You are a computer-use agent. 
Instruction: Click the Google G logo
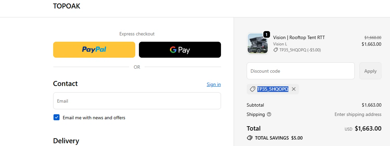point(173,50)
